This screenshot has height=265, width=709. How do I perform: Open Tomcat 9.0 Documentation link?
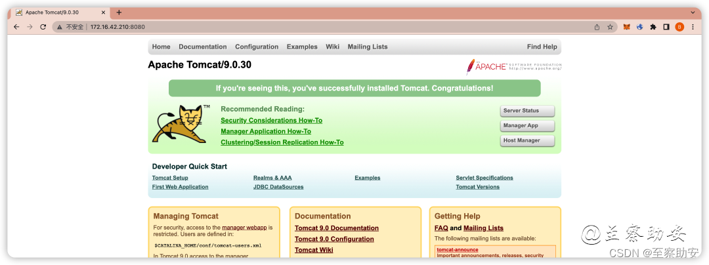click(x=337, y=228)
